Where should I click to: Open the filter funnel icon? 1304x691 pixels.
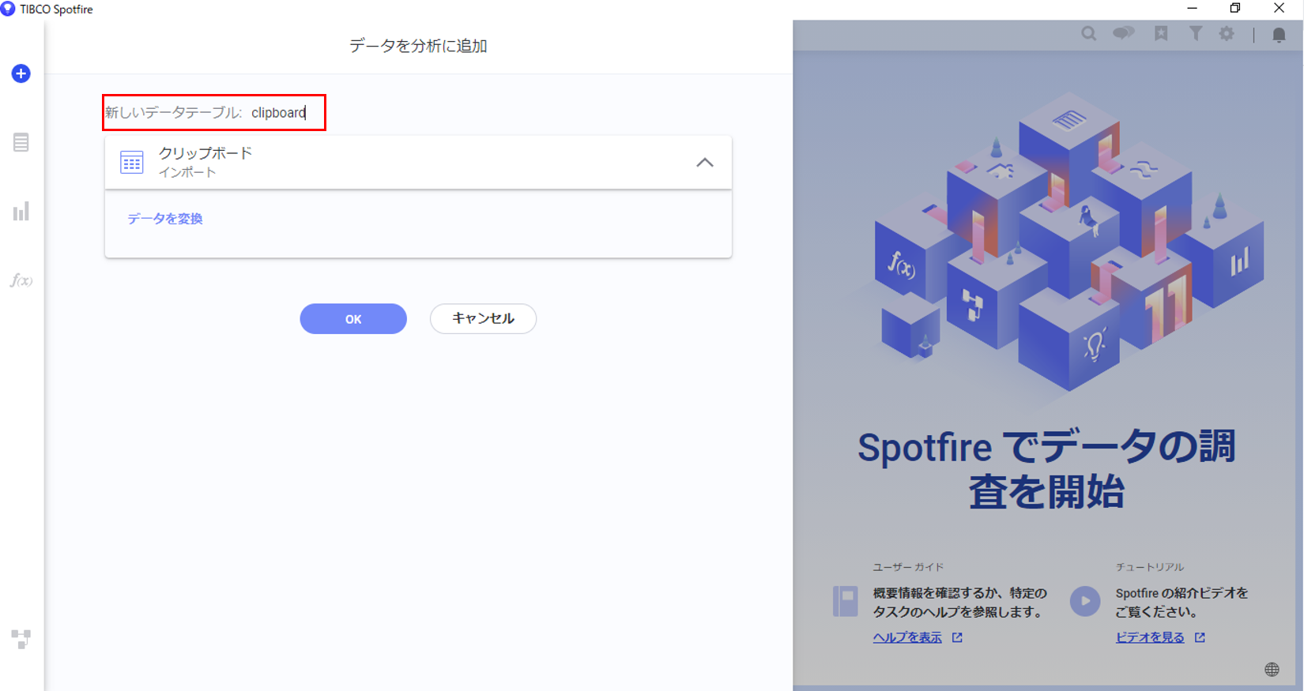coord(1196,33)
